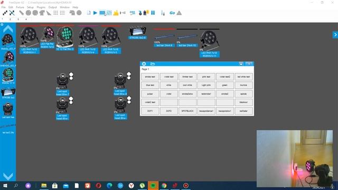This screenshot has width=338, height=190.
Task: Open the Window menu
Action: [x=64, y=7]
